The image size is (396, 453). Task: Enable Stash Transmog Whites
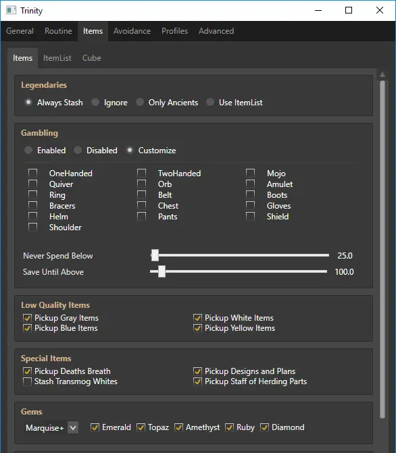(27, 381)
